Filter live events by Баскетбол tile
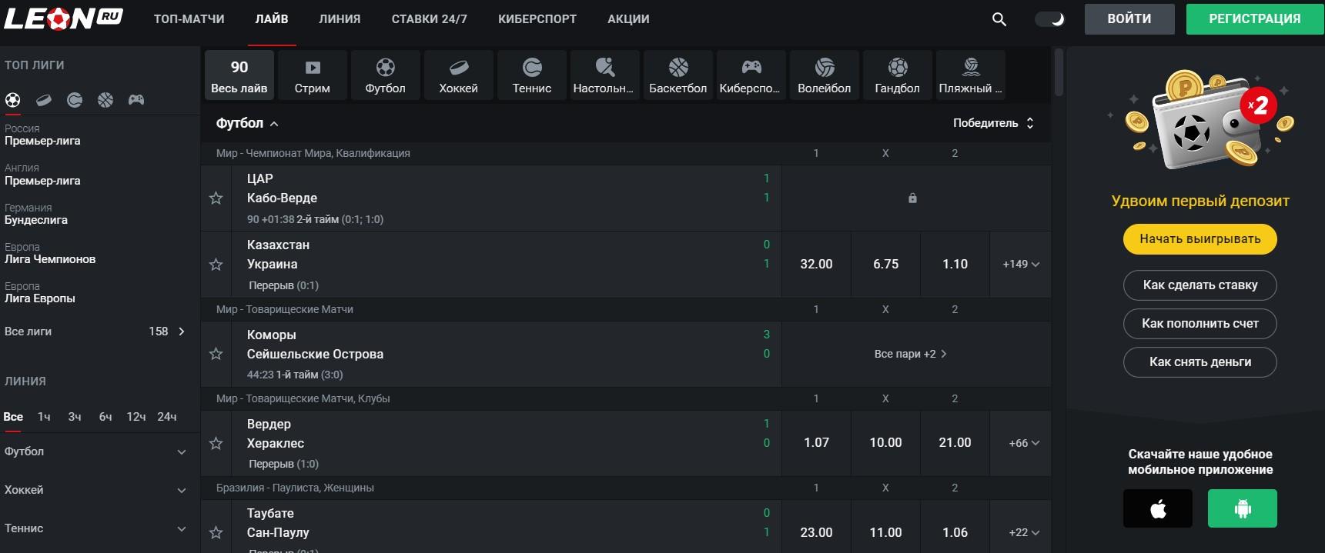This screenshot has width=1325, height=553. pyautogui.click(x=678, y=75)
